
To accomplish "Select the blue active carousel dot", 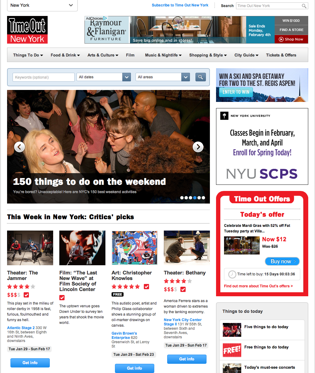I will [x=195, y=198].
